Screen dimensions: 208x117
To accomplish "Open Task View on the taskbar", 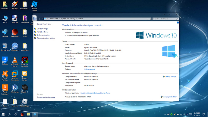I will (15, 114).
